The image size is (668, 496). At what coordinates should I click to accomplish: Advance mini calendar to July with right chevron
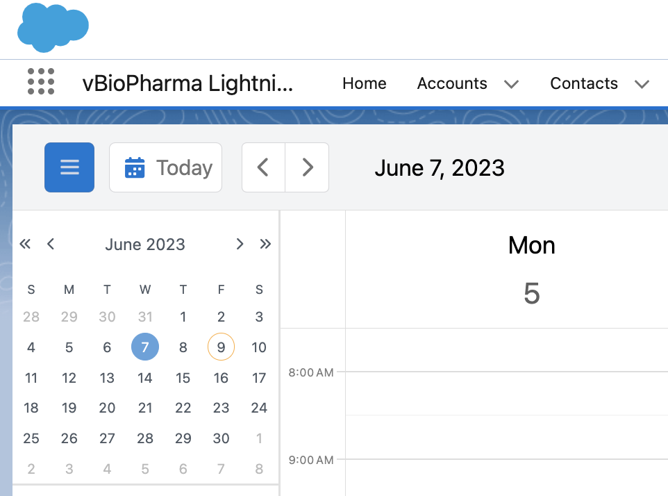point(240,244)
